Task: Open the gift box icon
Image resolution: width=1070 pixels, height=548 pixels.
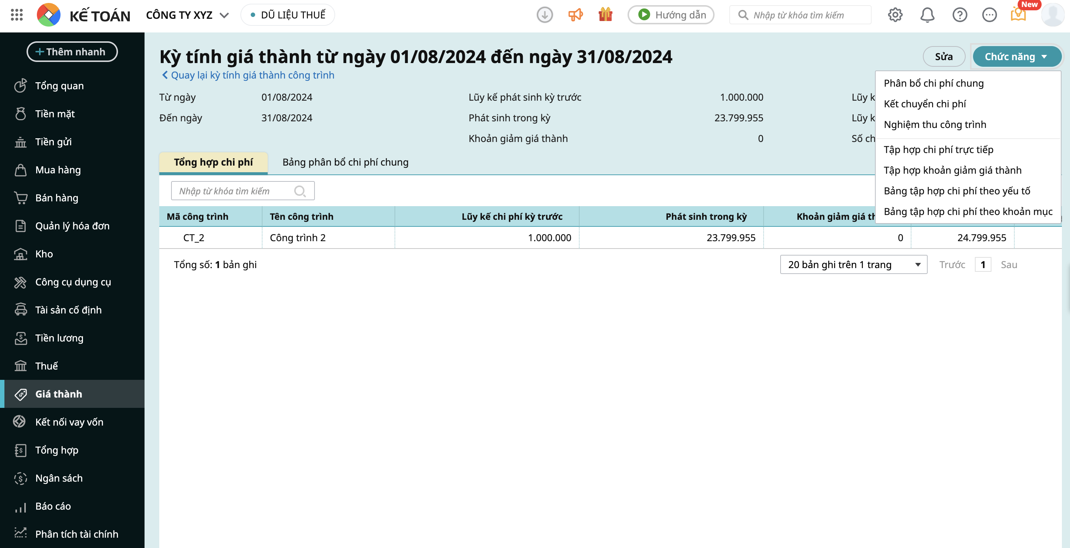Action: pyautogui.click(x=605, y=15)
